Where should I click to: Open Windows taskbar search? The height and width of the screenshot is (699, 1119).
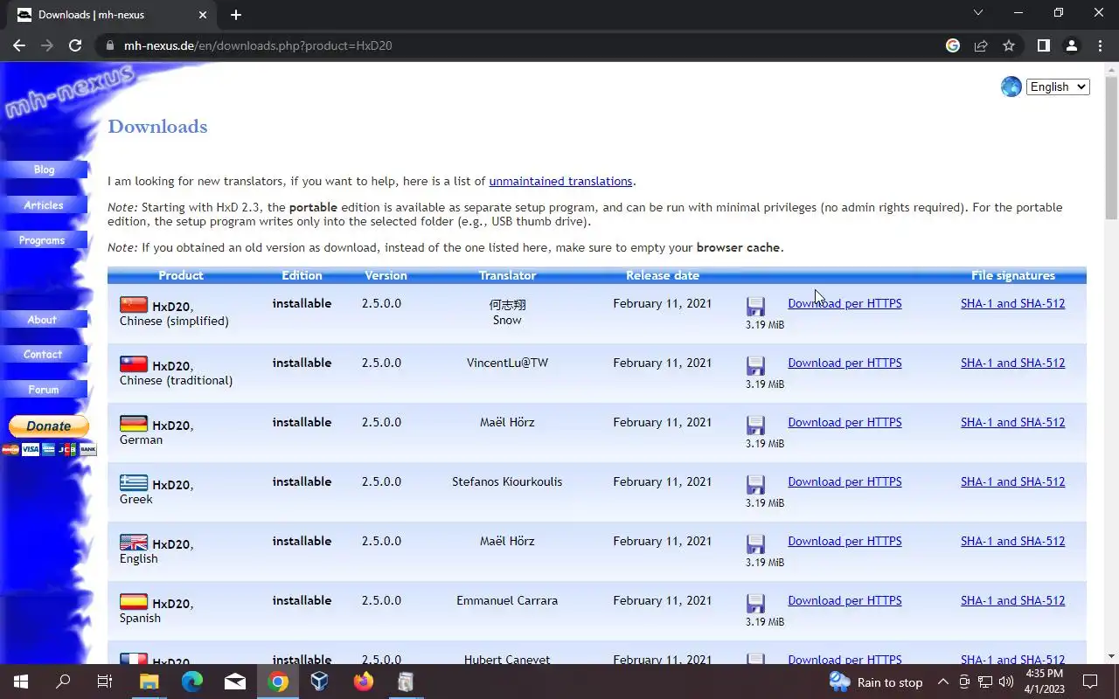tap(63, 682)
